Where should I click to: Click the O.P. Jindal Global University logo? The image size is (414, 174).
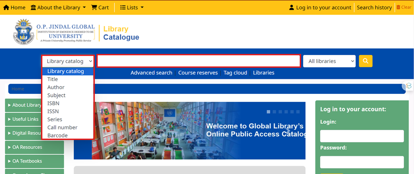(54, 32)
